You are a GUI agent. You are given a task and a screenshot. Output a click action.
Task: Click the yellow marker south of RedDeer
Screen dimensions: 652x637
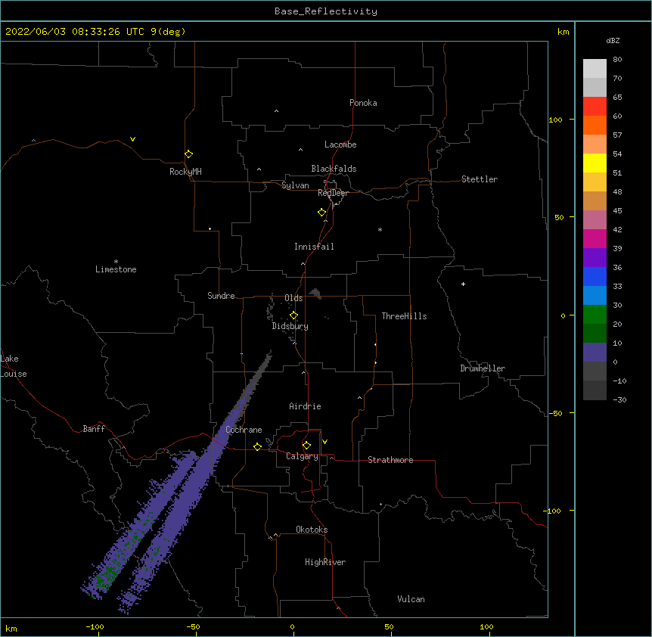321,213
